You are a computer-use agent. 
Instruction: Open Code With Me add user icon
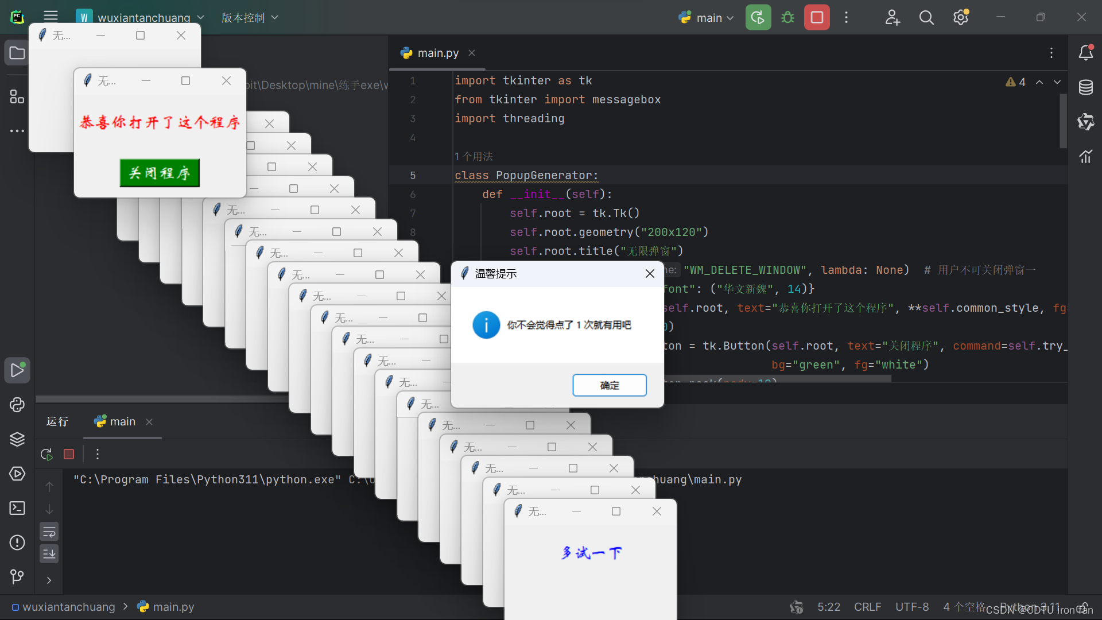pyautogui.click(x=892, y=17)
